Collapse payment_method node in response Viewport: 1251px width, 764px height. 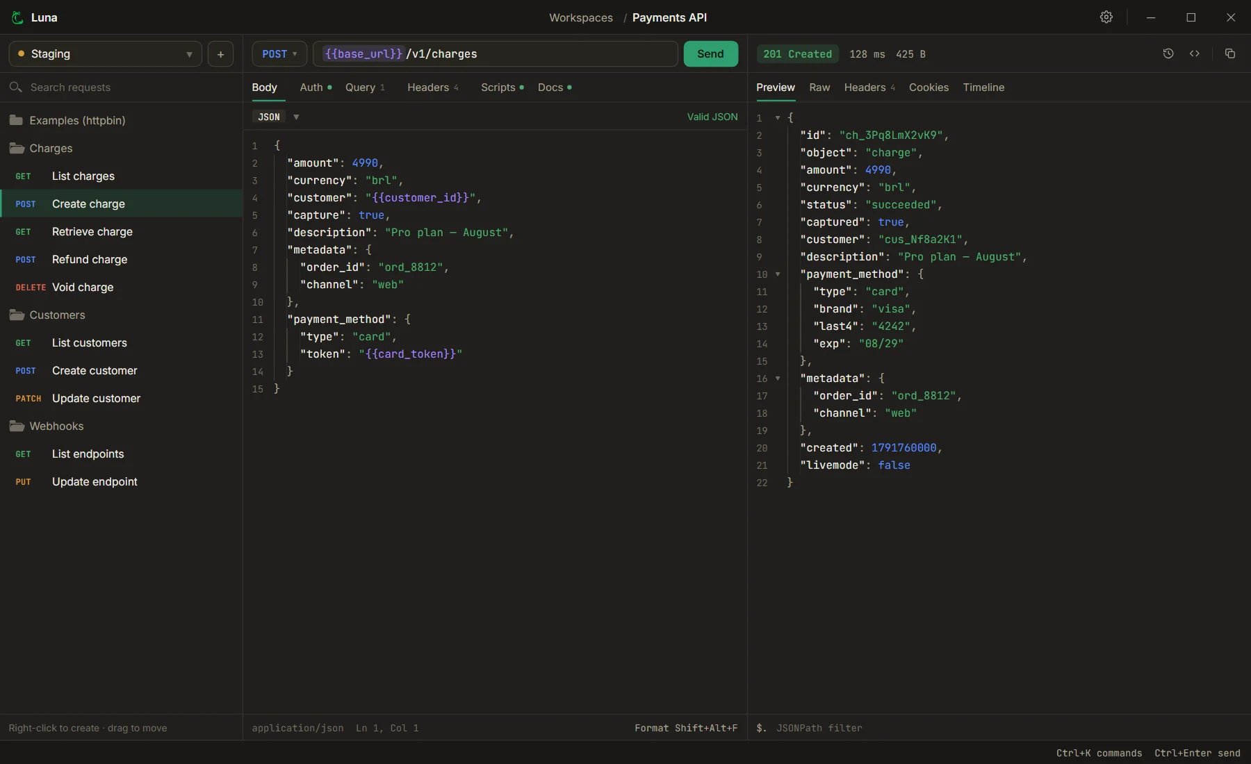(x=778, y=274)
